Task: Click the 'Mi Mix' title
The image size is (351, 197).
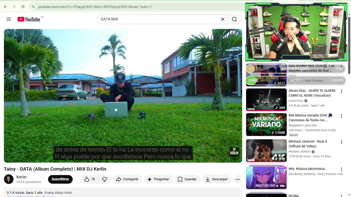Action: [x=293, y=196]
